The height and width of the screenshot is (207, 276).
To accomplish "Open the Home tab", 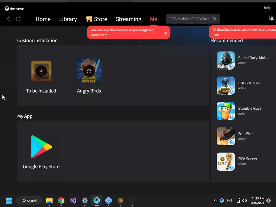I will tap(43, 19).
